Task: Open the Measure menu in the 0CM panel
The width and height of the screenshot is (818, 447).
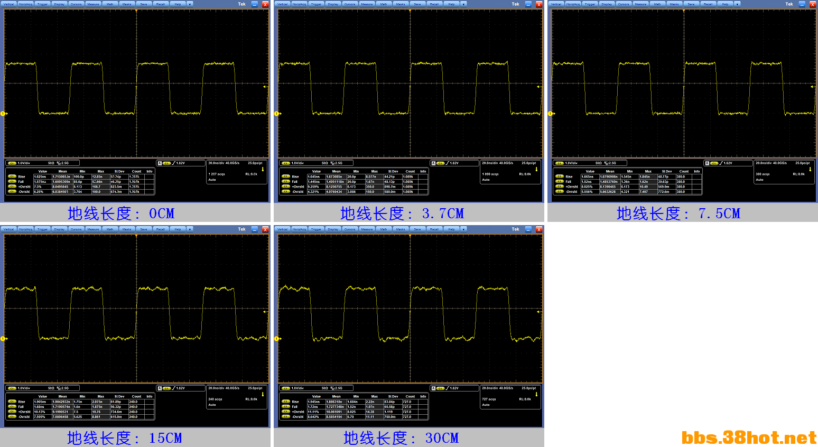Action: [x=93, y=4]
